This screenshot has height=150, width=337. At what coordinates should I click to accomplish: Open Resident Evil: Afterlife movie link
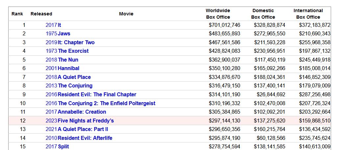(x=85, y=138)
